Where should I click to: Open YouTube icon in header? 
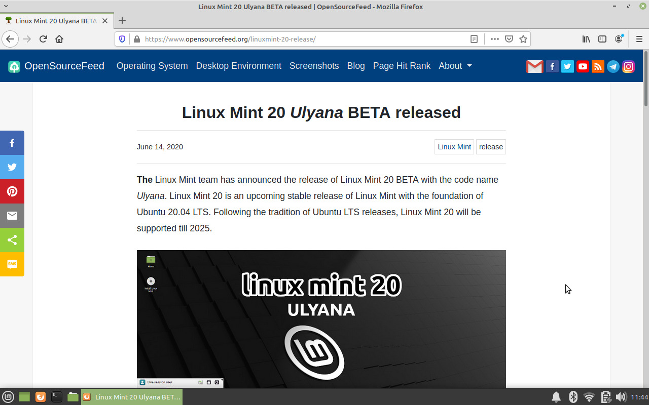click(x=583, y=66)
